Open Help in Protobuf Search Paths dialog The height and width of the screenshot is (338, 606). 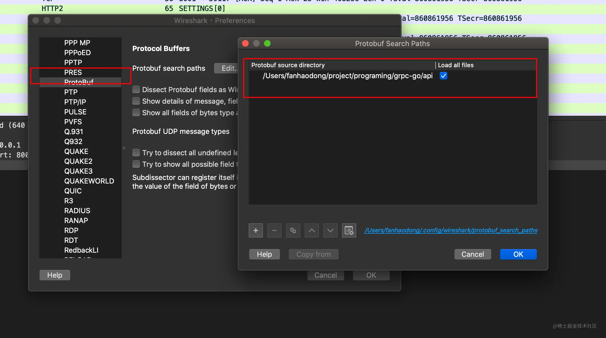(x=264, y=254)
